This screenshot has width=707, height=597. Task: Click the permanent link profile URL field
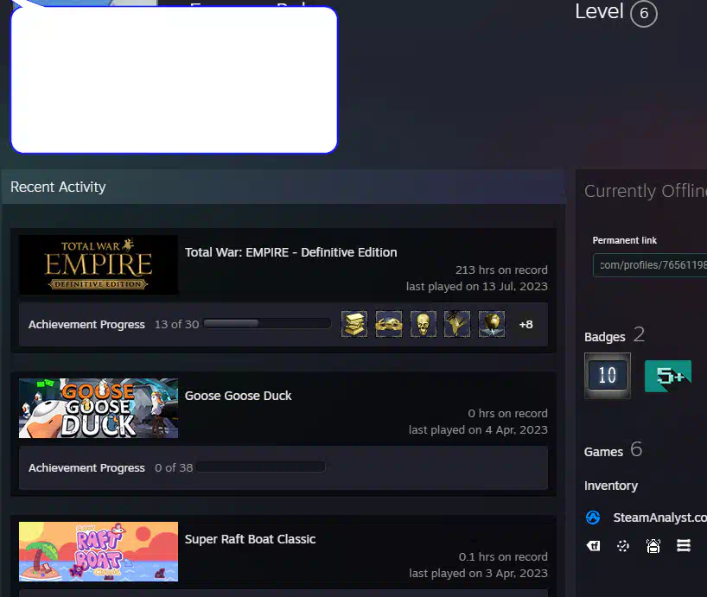tap(650, 265)
